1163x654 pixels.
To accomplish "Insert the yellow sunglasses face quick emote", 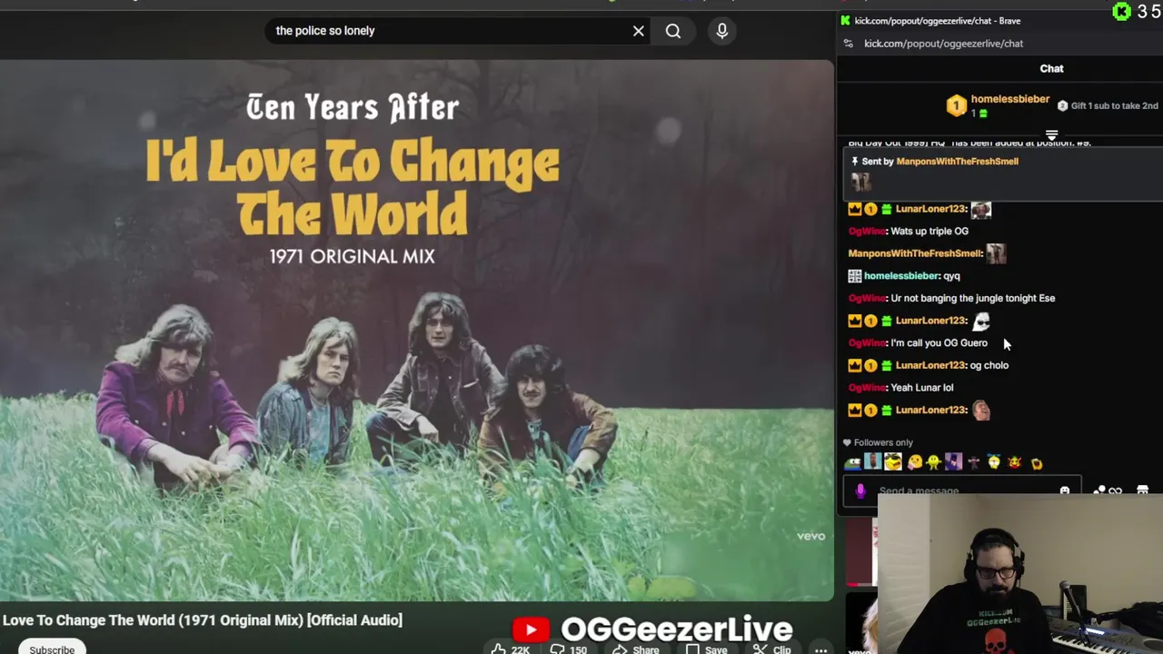I will click(x=893, y=462).
